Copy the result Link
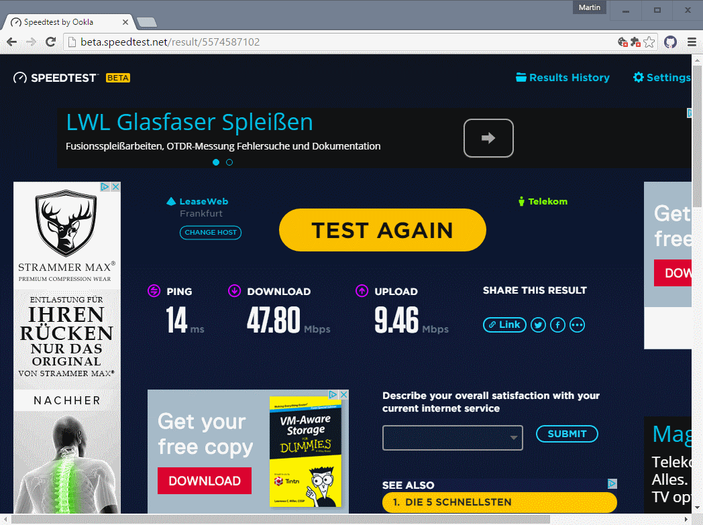 pyautogui.click(x=504, y=325)
